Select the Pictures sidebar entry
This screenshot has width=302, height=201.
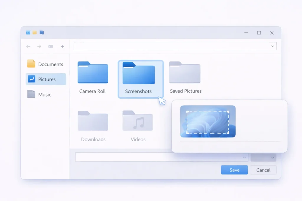[46, 79]
